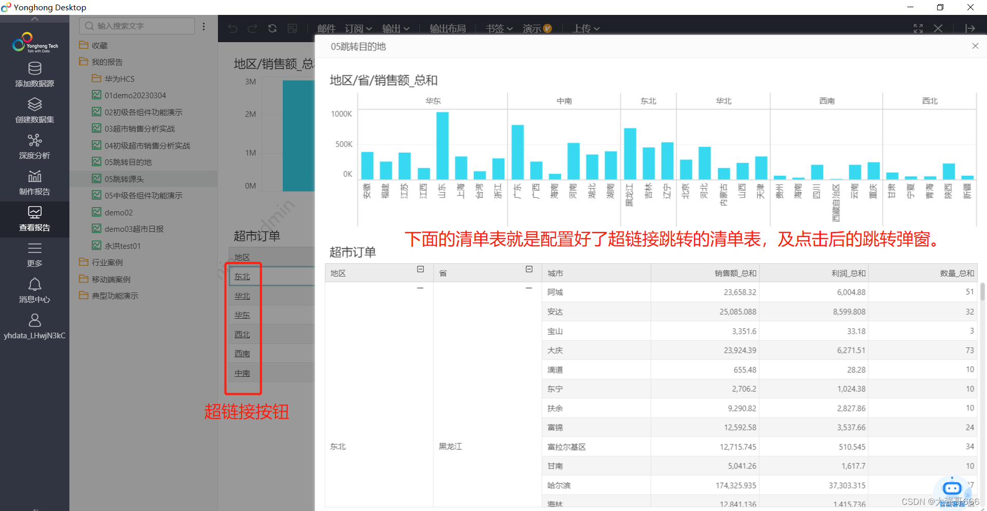Open the three-dot options next to search
This screenshot has width=987, height=511.
[204, 26]
